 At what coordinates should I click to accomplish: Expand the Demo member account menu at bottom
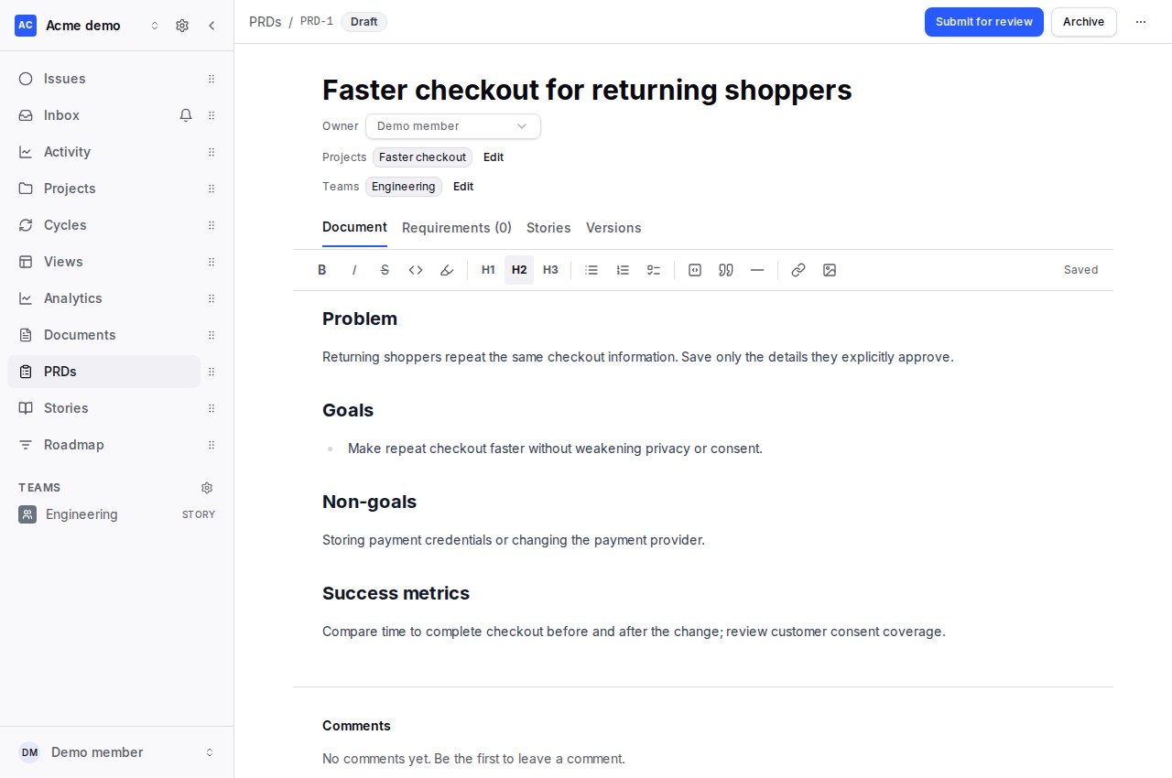117,752
